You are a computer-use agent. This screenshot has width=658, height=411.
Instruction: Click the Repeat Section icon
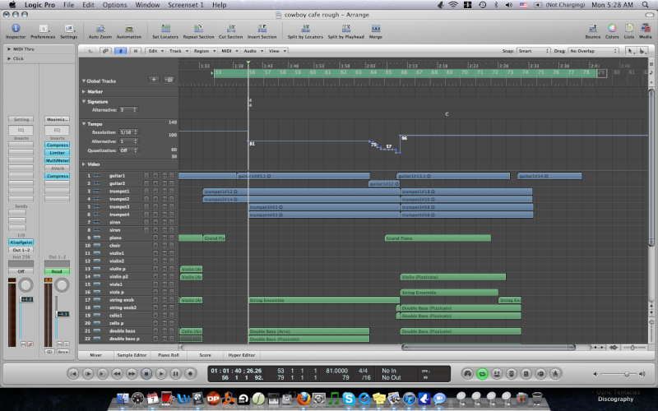198,29
